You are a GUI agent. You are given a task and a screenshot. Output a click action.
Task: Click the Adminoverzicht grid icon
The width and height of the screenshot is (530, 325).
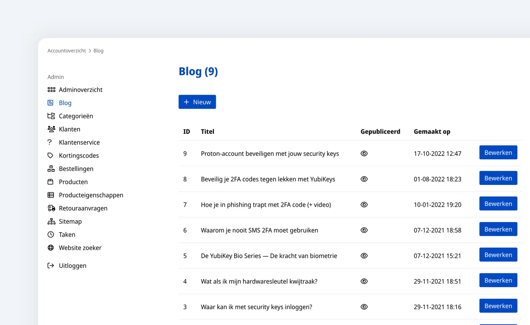[51, 90]
